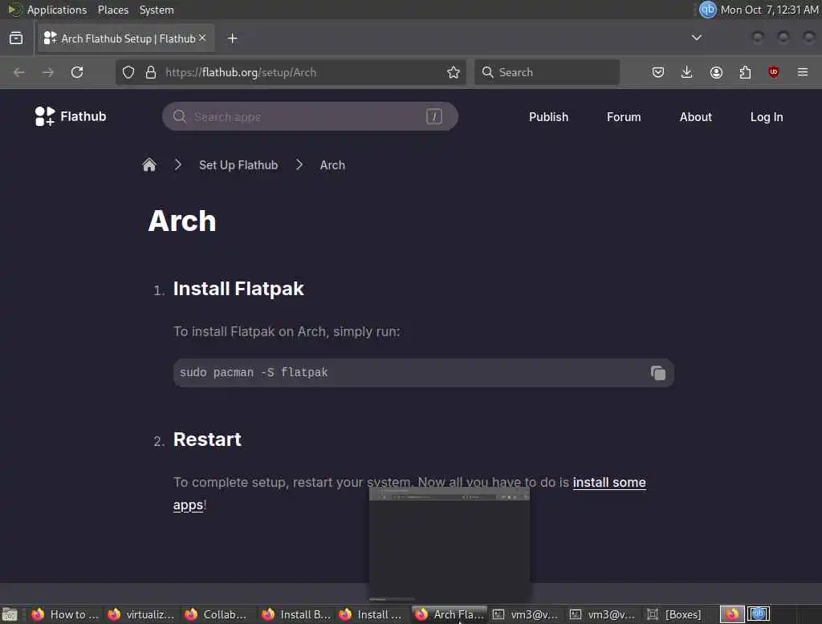The height and width of the screenshot is (624, 822).
Task: Open the Forum link
Action: (x=624, y=117)
